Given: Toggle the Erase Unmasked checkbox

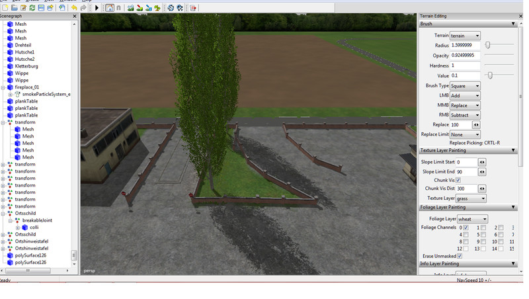Looking at the screenshot, I should (460, 256).
